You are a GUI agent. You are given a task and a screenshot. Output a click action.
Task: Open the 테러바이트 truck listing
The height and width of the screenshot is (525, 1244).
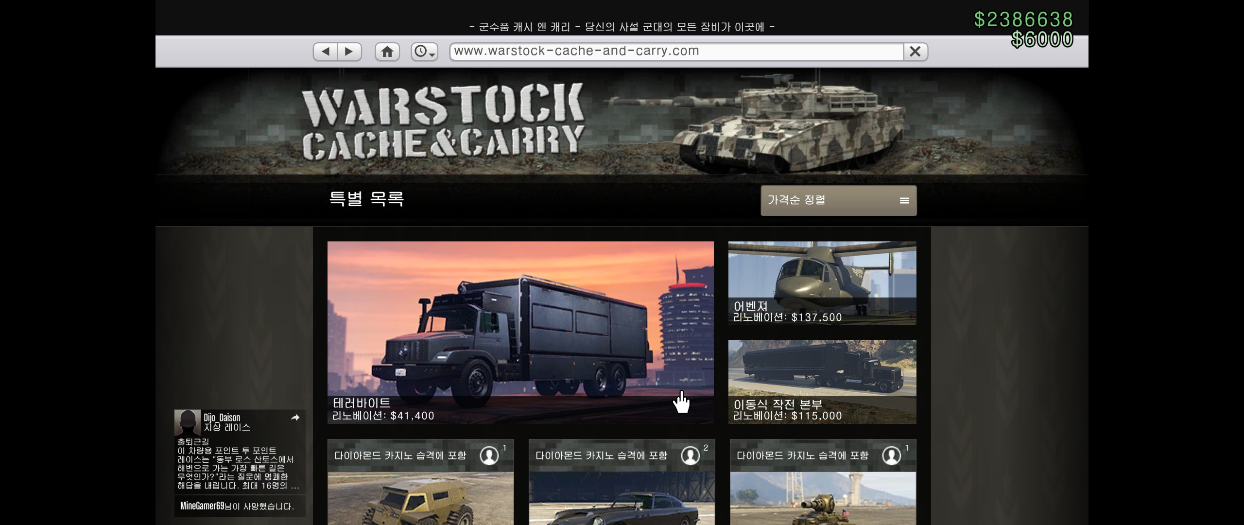coord(520,332)
